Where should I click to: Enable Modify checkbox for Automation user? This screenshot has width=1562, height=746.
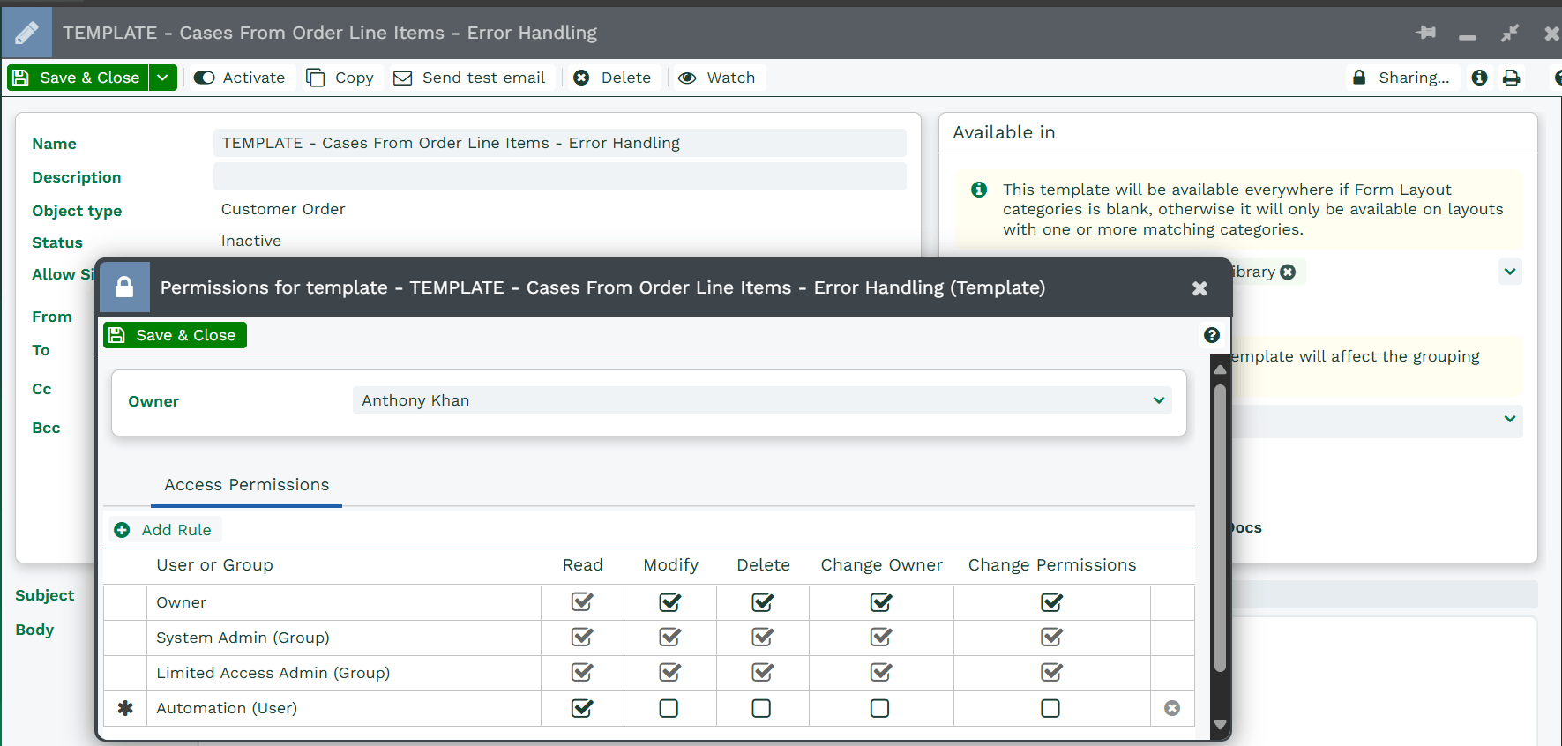click(669, 708)
